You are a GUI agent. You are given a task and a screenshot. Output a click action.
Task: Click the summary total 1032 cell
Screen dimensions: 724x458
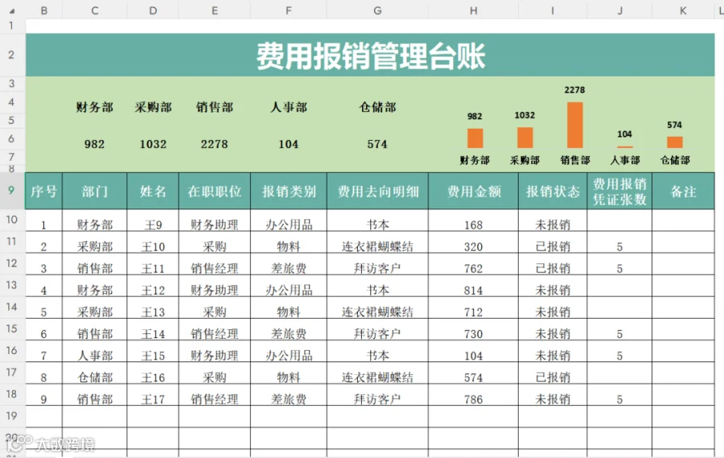click(x=153, y=144)
